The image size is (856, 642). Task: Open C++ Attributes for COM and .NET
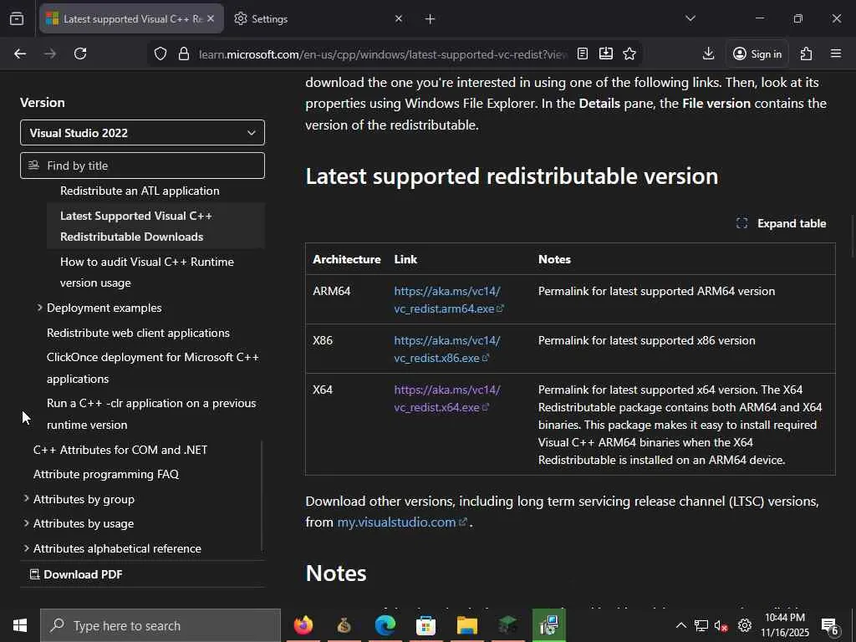tap(120, 450)
